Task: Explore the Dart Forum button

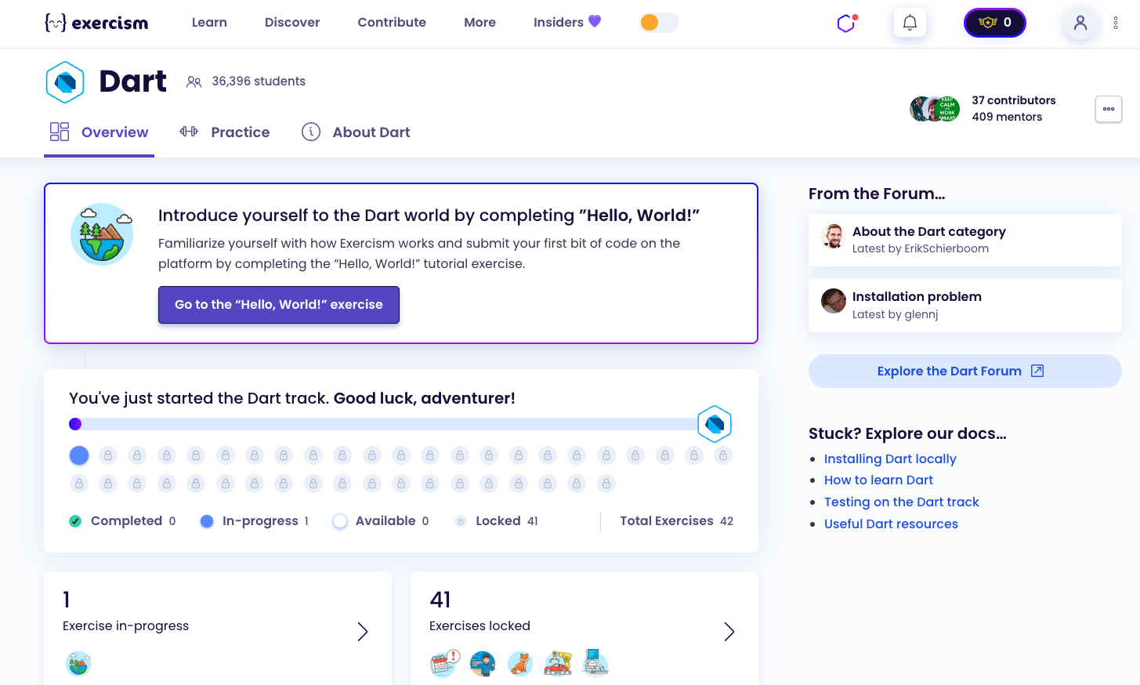Action: pyautogui.click(x=965, y=371)
